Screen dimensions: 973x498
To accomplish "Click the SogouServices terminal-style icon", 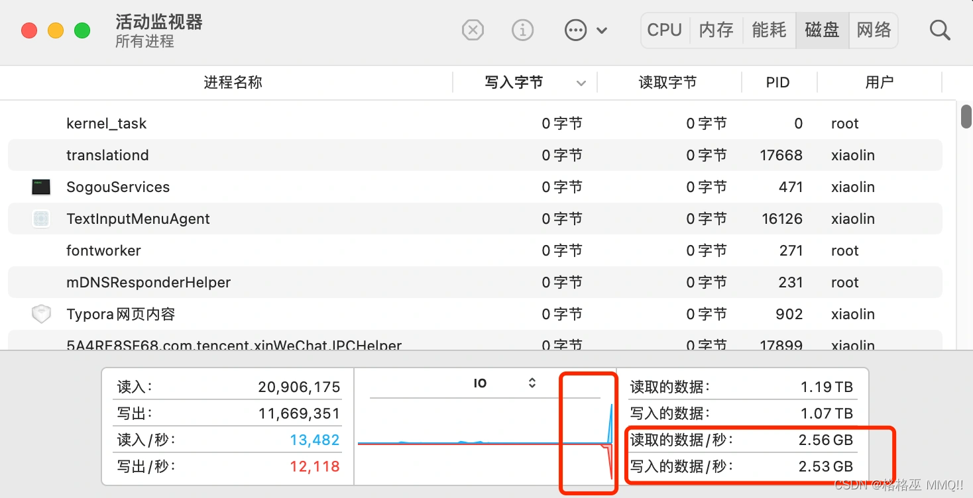I will tap(41, 187).
